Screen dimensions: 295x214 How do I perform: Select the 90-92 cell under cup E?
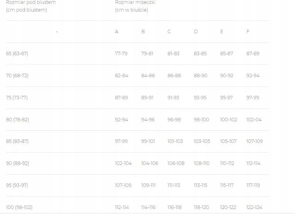227,76
